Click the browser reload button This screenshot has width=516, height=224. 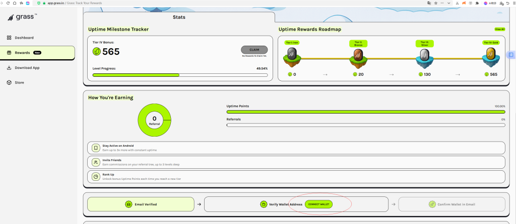click(8, 3)
